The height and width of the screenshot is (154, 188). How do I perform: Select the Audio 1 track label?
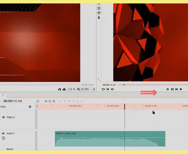pyautogui.click(x=11, y=133)
